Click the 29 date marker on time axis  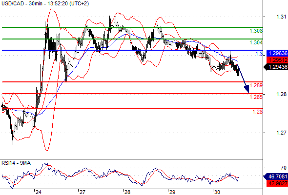click(x=172, y=192)
